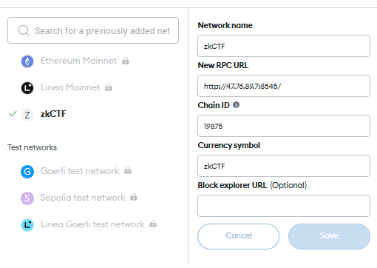
Task: Click the zkCTF letter Z avatar icon
Action: click(27, 115)
